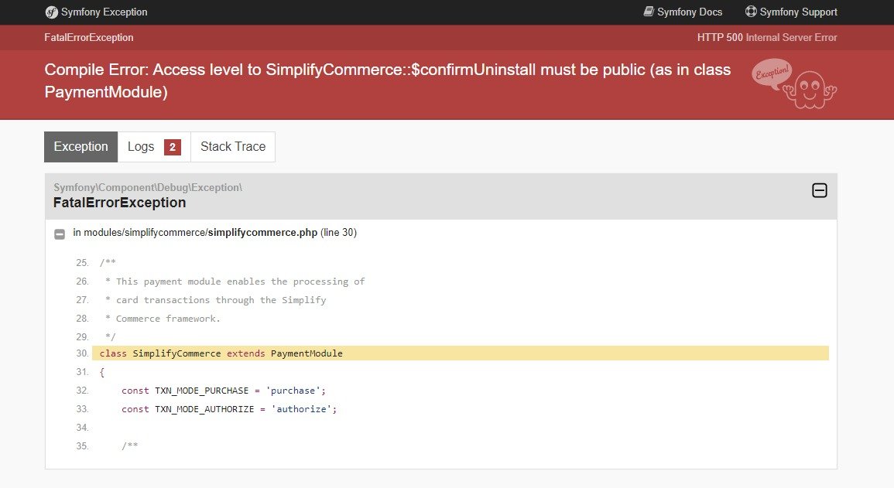Click the Symfony\Component\Debug\Exception namespace text

148,187
